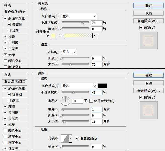Image resolution: width=165 pixels, height=151 pixels.
Task: Click 确定 button in the 外发光 dialog
Action: tap(149, 5)
